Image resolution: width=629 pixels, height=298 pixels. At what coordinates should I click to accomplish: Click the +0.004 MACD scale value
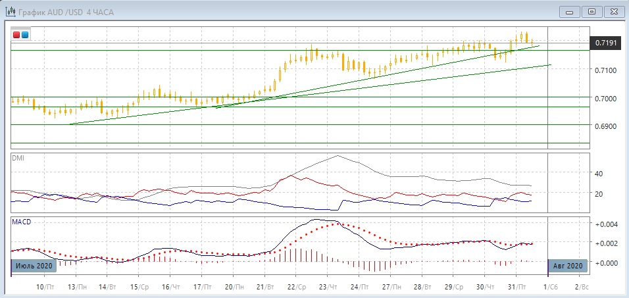tap(605, 224)
